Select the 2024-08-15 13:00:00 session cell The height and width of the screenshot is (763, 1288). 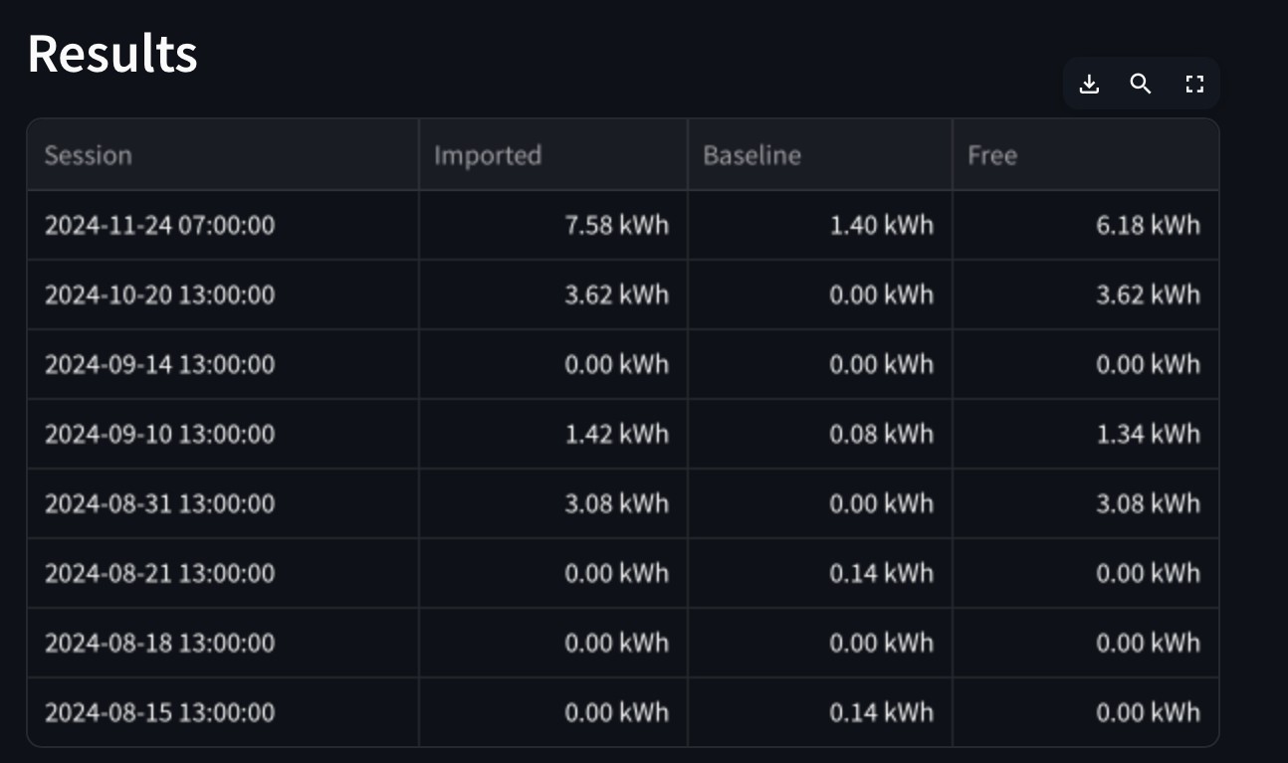(223, 712)
